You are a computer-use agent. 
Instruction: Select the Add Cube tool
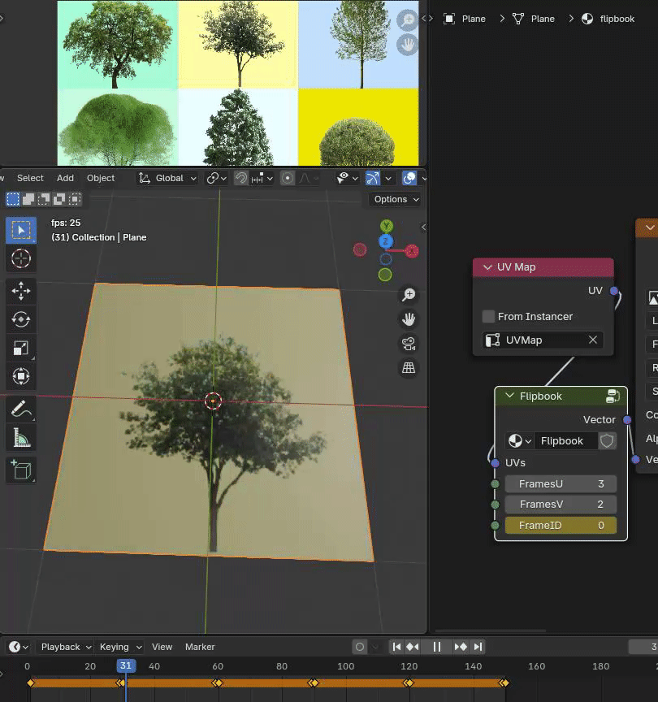[x=21, y=470]
